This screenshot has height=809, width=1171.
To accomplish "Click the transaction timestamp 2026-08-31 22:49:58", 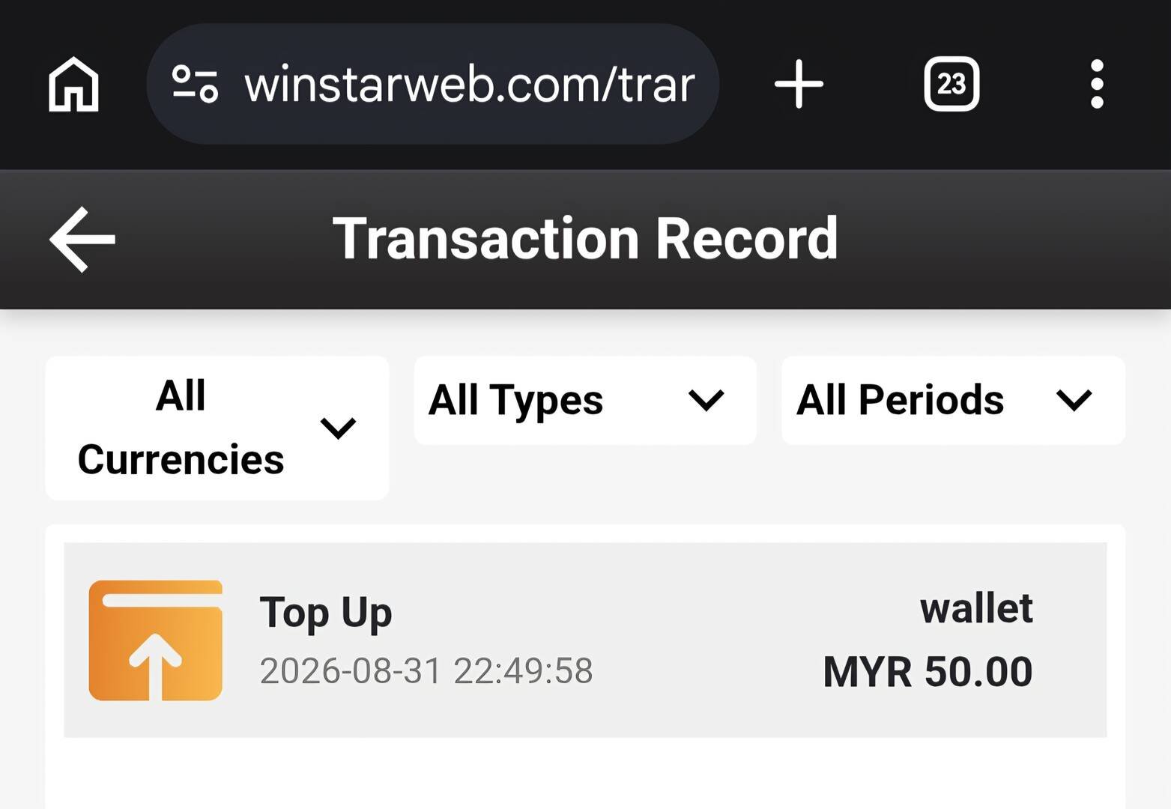I will coord(426,670).
